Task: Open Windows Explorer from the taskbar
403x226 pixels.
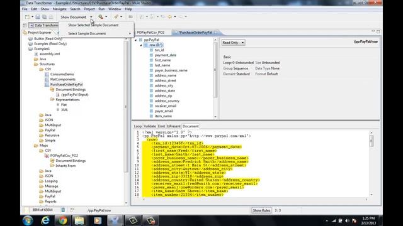Action: (80, 220)
